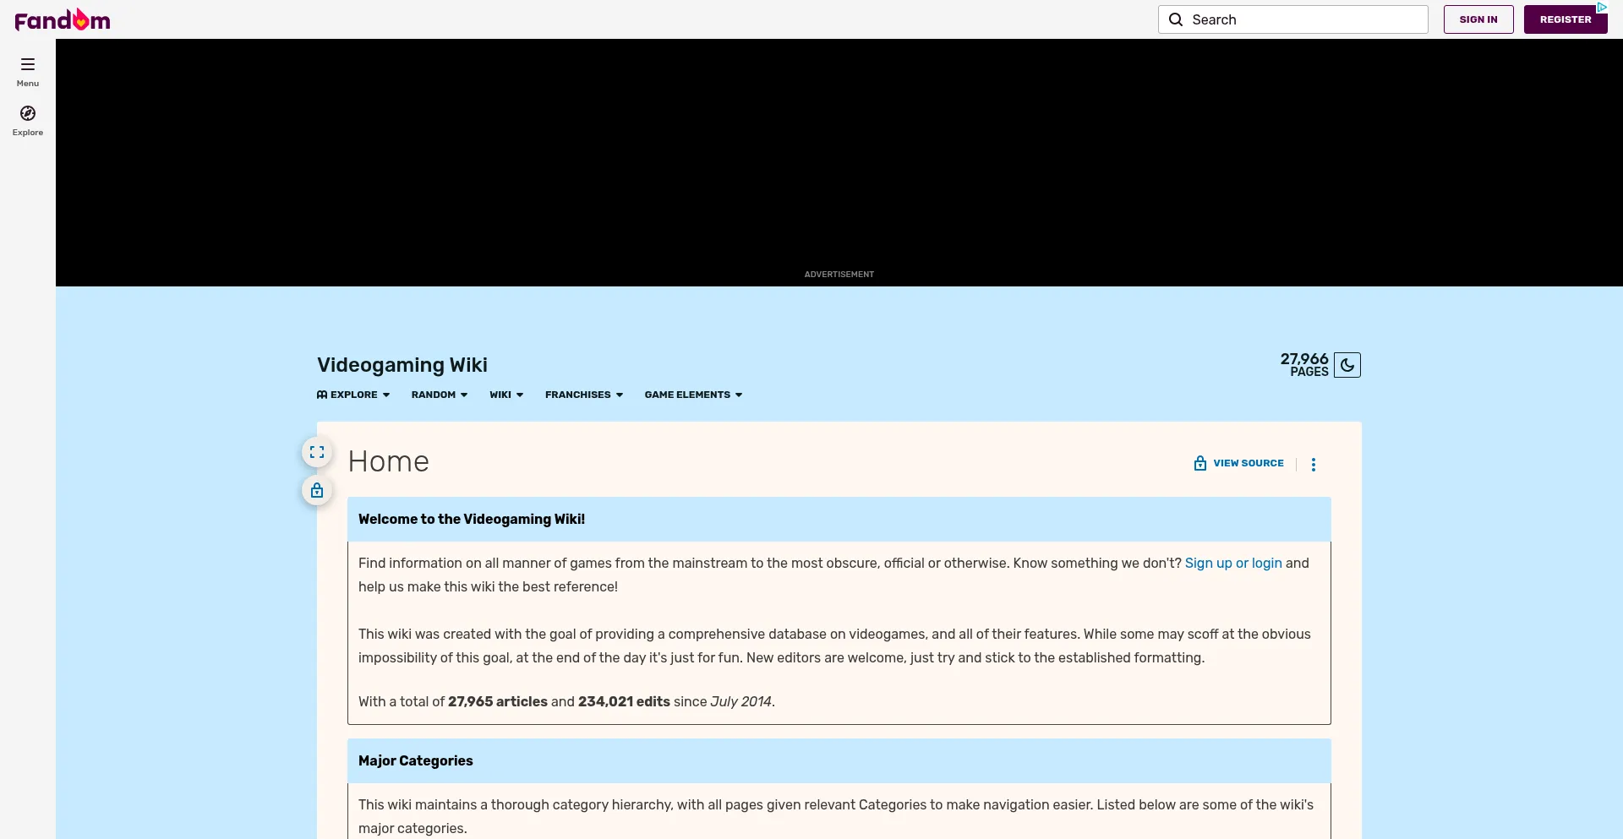1623x839 pixels.
Task: Click the page protection lock icon
Action: [x=317, y=491]
